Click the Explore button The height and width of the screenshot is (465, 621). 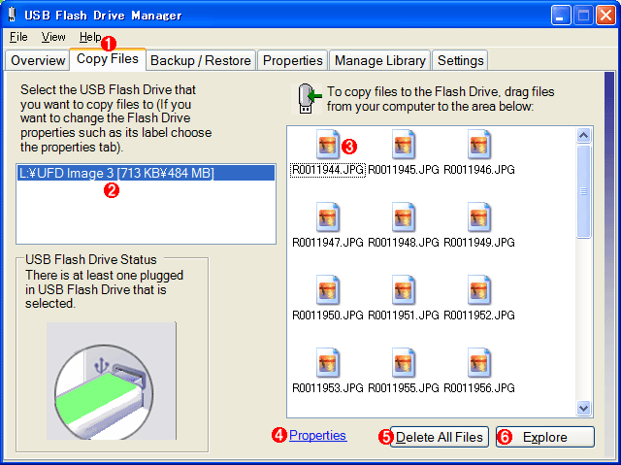click(545, 437)
